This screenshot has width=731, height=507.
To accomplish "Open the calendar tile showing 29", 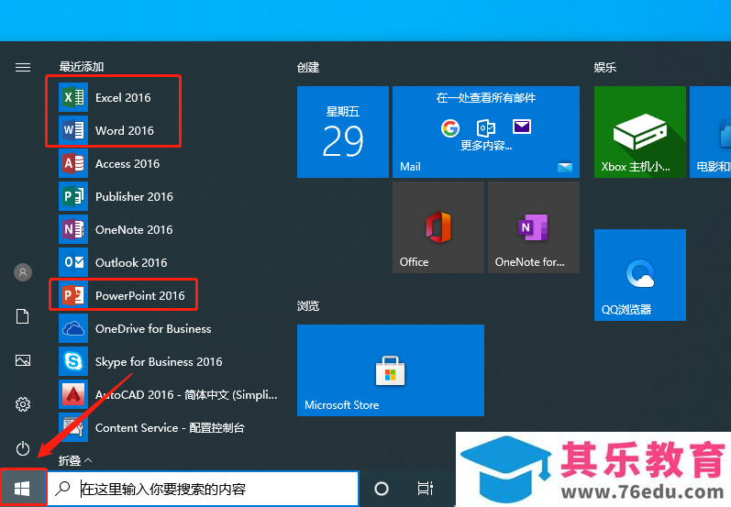I will click(343, 132).
